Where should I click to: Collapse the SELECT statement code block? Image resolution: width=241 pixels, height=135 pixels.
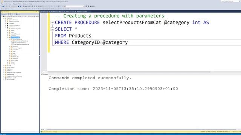pos(52,29)
